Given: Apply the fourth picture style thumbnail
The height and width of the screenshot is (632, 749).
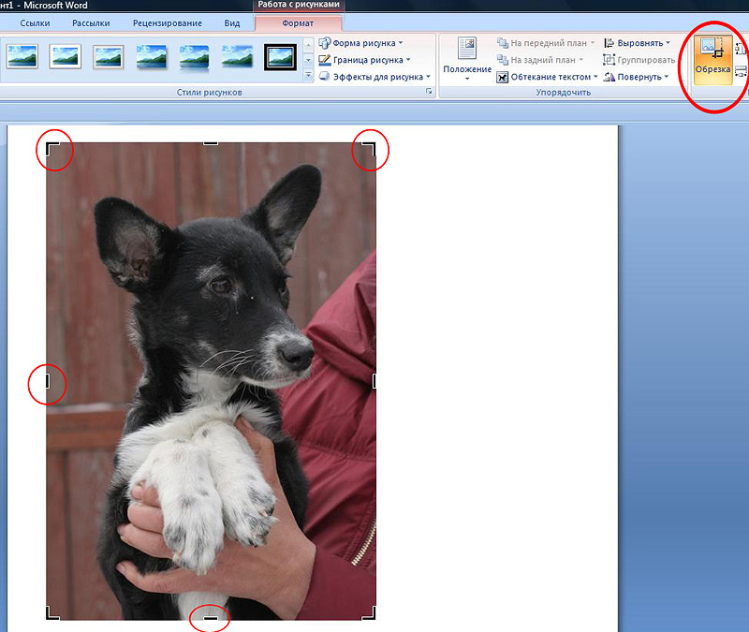Looking at the screenshot, I should (x=152, y=56).
